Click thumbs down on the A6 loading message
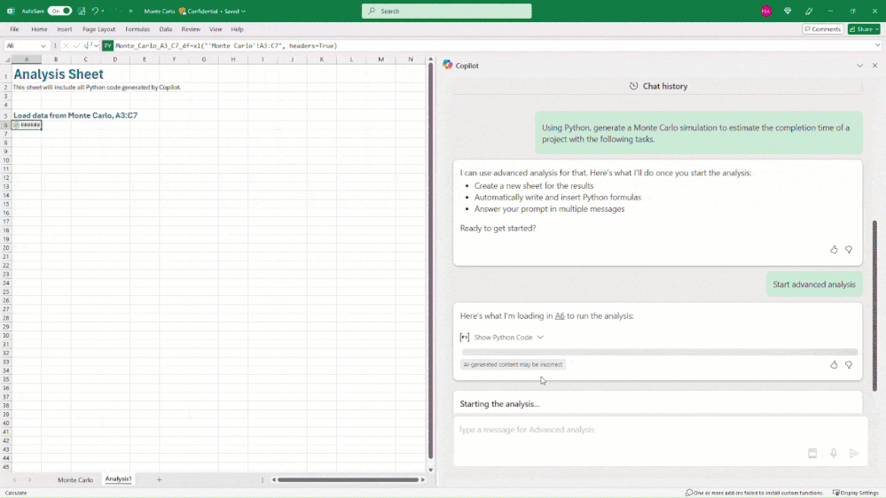This screenshot has width=886, height=498. (849, 365)
